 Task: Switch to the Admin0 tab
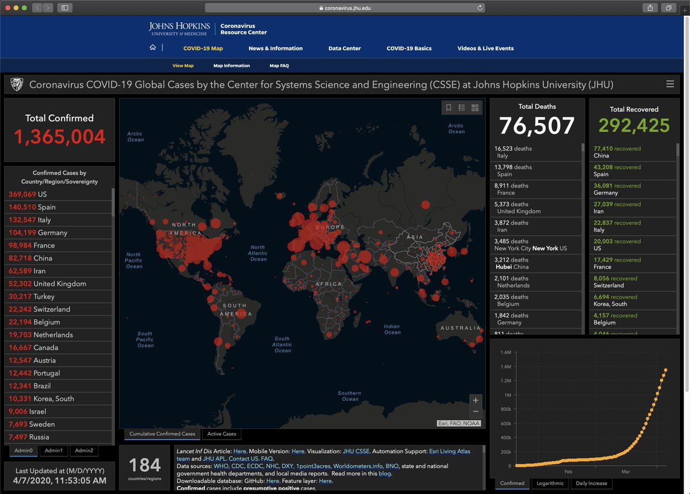[x=24, y=450]
